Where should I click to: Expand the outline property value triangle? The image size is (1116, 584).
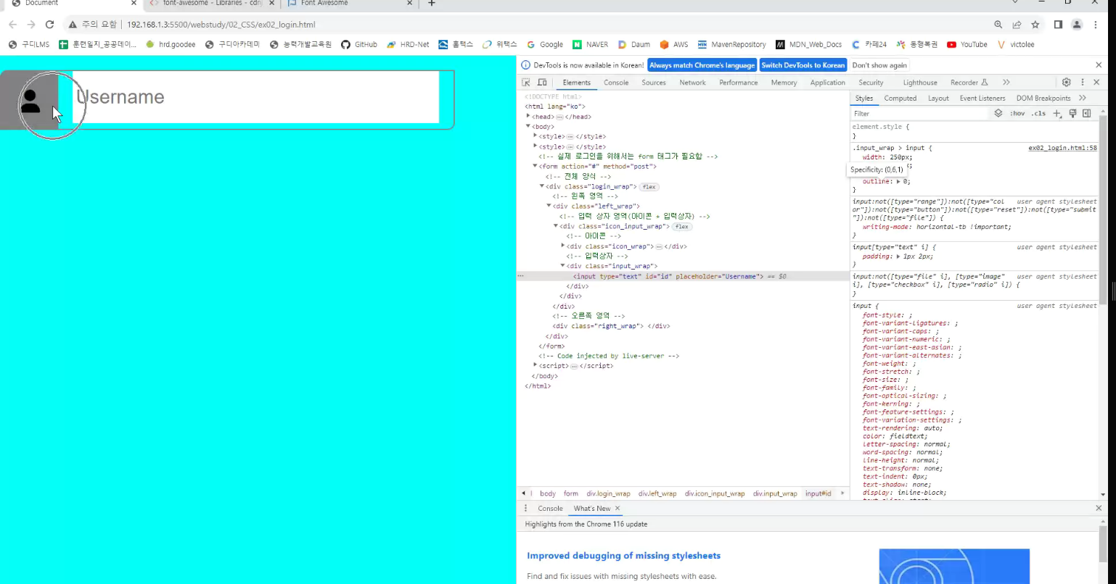[899, 181]
